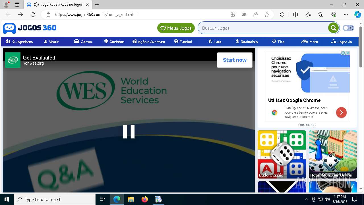
Task: Open the Luta category
Action: [x=215, y=42]
